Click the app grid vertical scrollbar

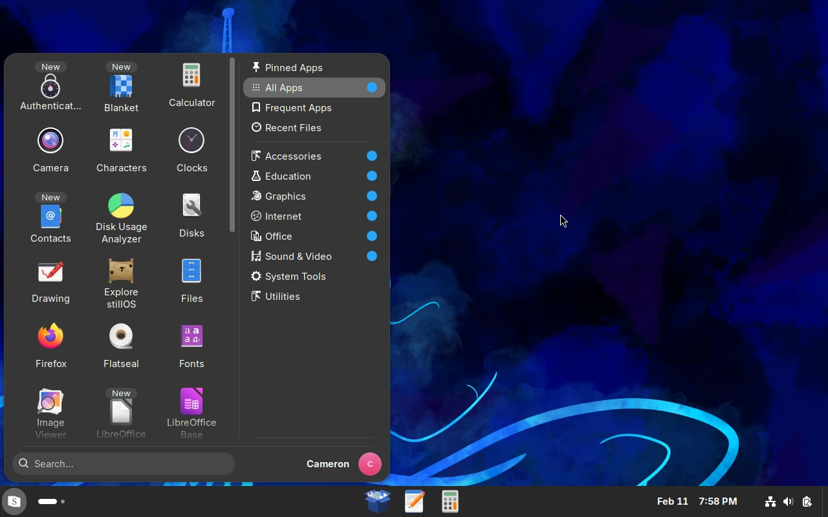[232, 145]
